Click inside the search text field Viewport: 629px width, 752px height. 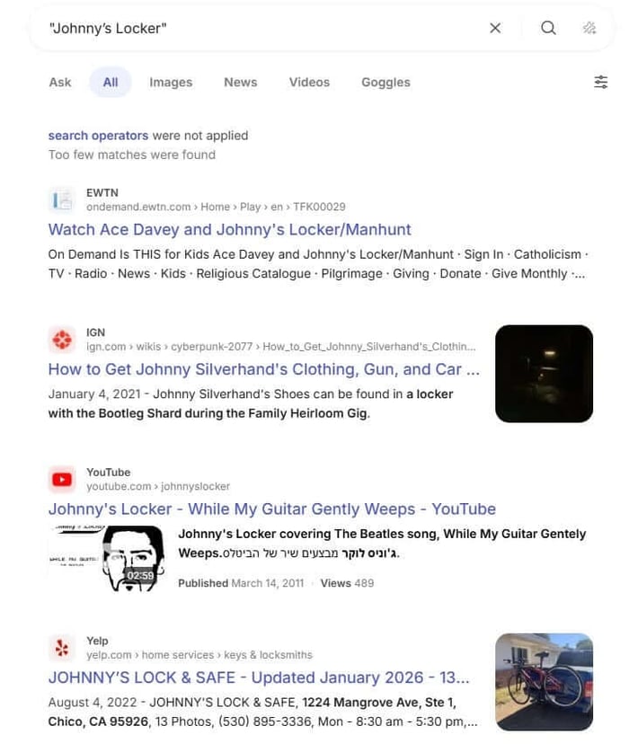tap(261, 28)
